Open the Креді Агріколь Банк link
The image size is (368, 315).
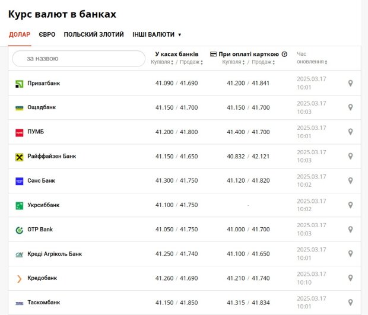55,254
